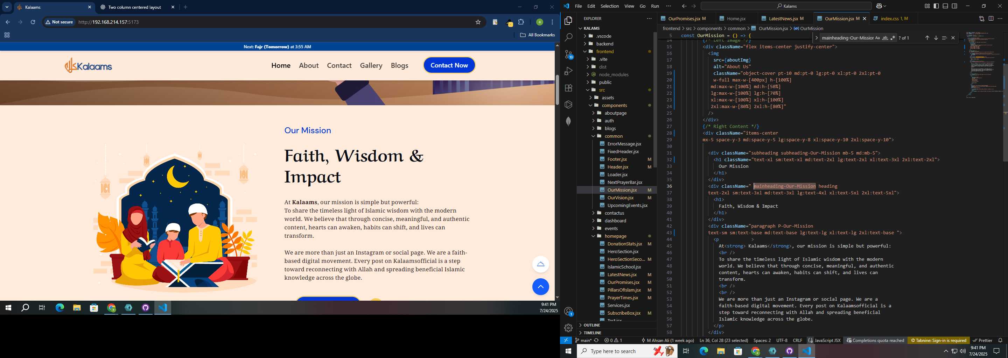Close the find widget in the editor

coord(953,38)
